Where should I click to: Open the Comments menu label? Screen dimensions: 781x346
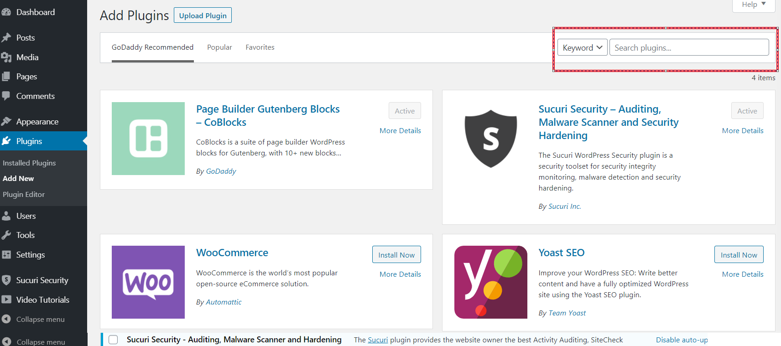36,96
